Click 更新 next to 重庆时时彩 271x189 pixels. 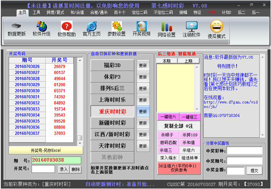pyautogui.click(x=143, y=111)
